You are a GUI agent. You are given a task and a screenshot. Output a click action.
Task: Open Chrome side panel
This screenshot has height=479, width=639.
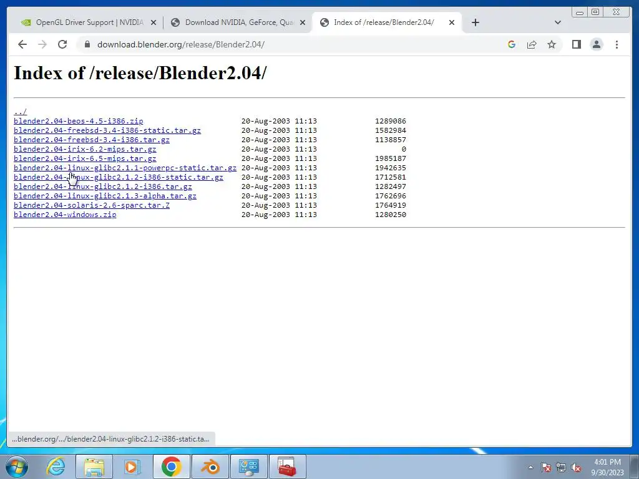[x=576, y=44]
